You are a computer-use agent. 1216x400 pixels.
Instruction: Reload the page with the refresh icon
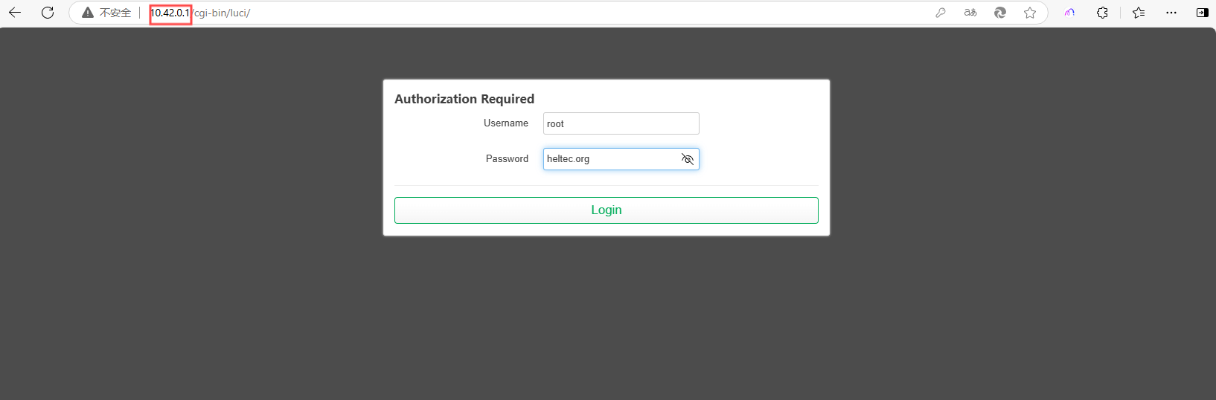[48, 13]
